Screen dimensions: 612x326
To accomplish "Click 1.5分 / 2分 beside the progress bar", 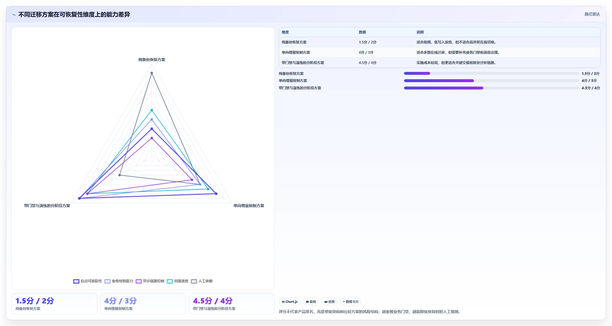I will click(591, 74).
